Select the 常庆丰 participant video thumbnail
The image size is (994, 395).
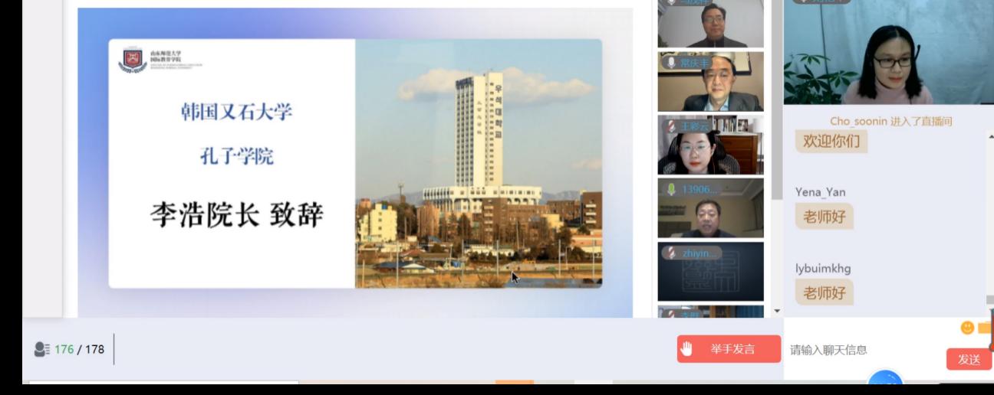pyautogui.click(x=710, y=82)
